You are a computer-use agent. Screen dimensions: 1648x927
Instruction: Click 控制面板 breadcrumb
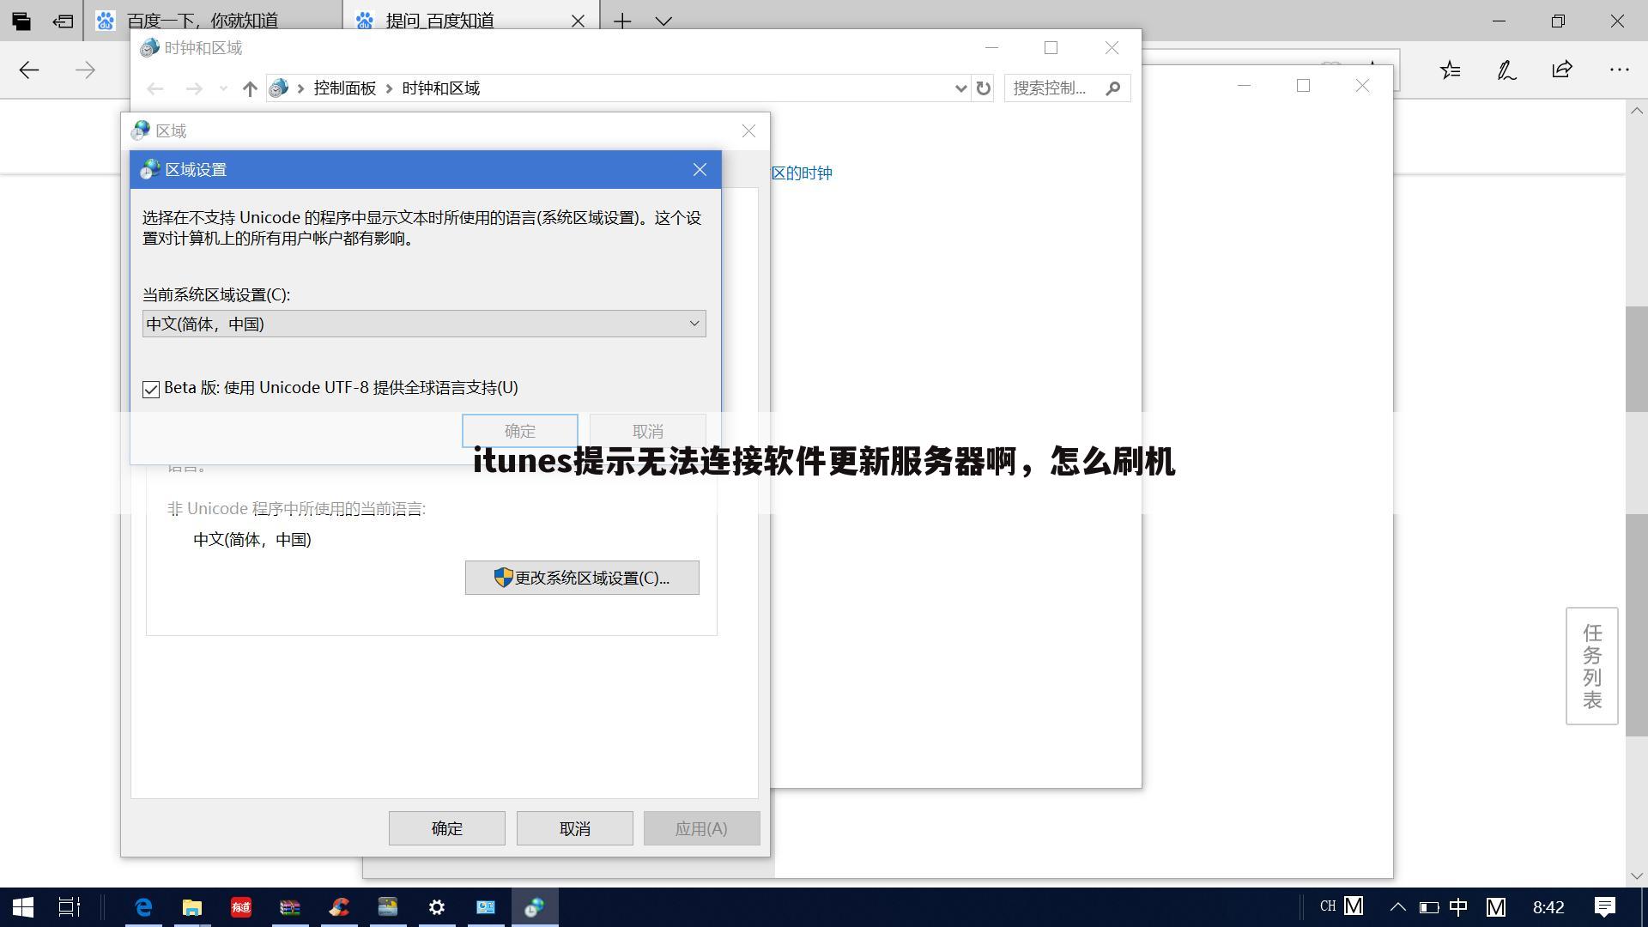(345, 88)
